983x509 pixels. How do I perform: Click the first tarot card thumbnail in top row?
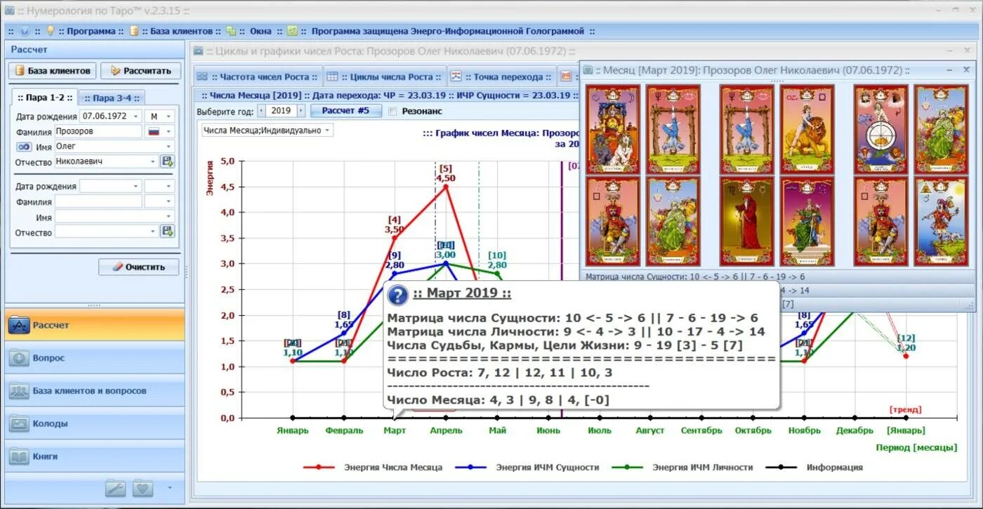[613, 129]
